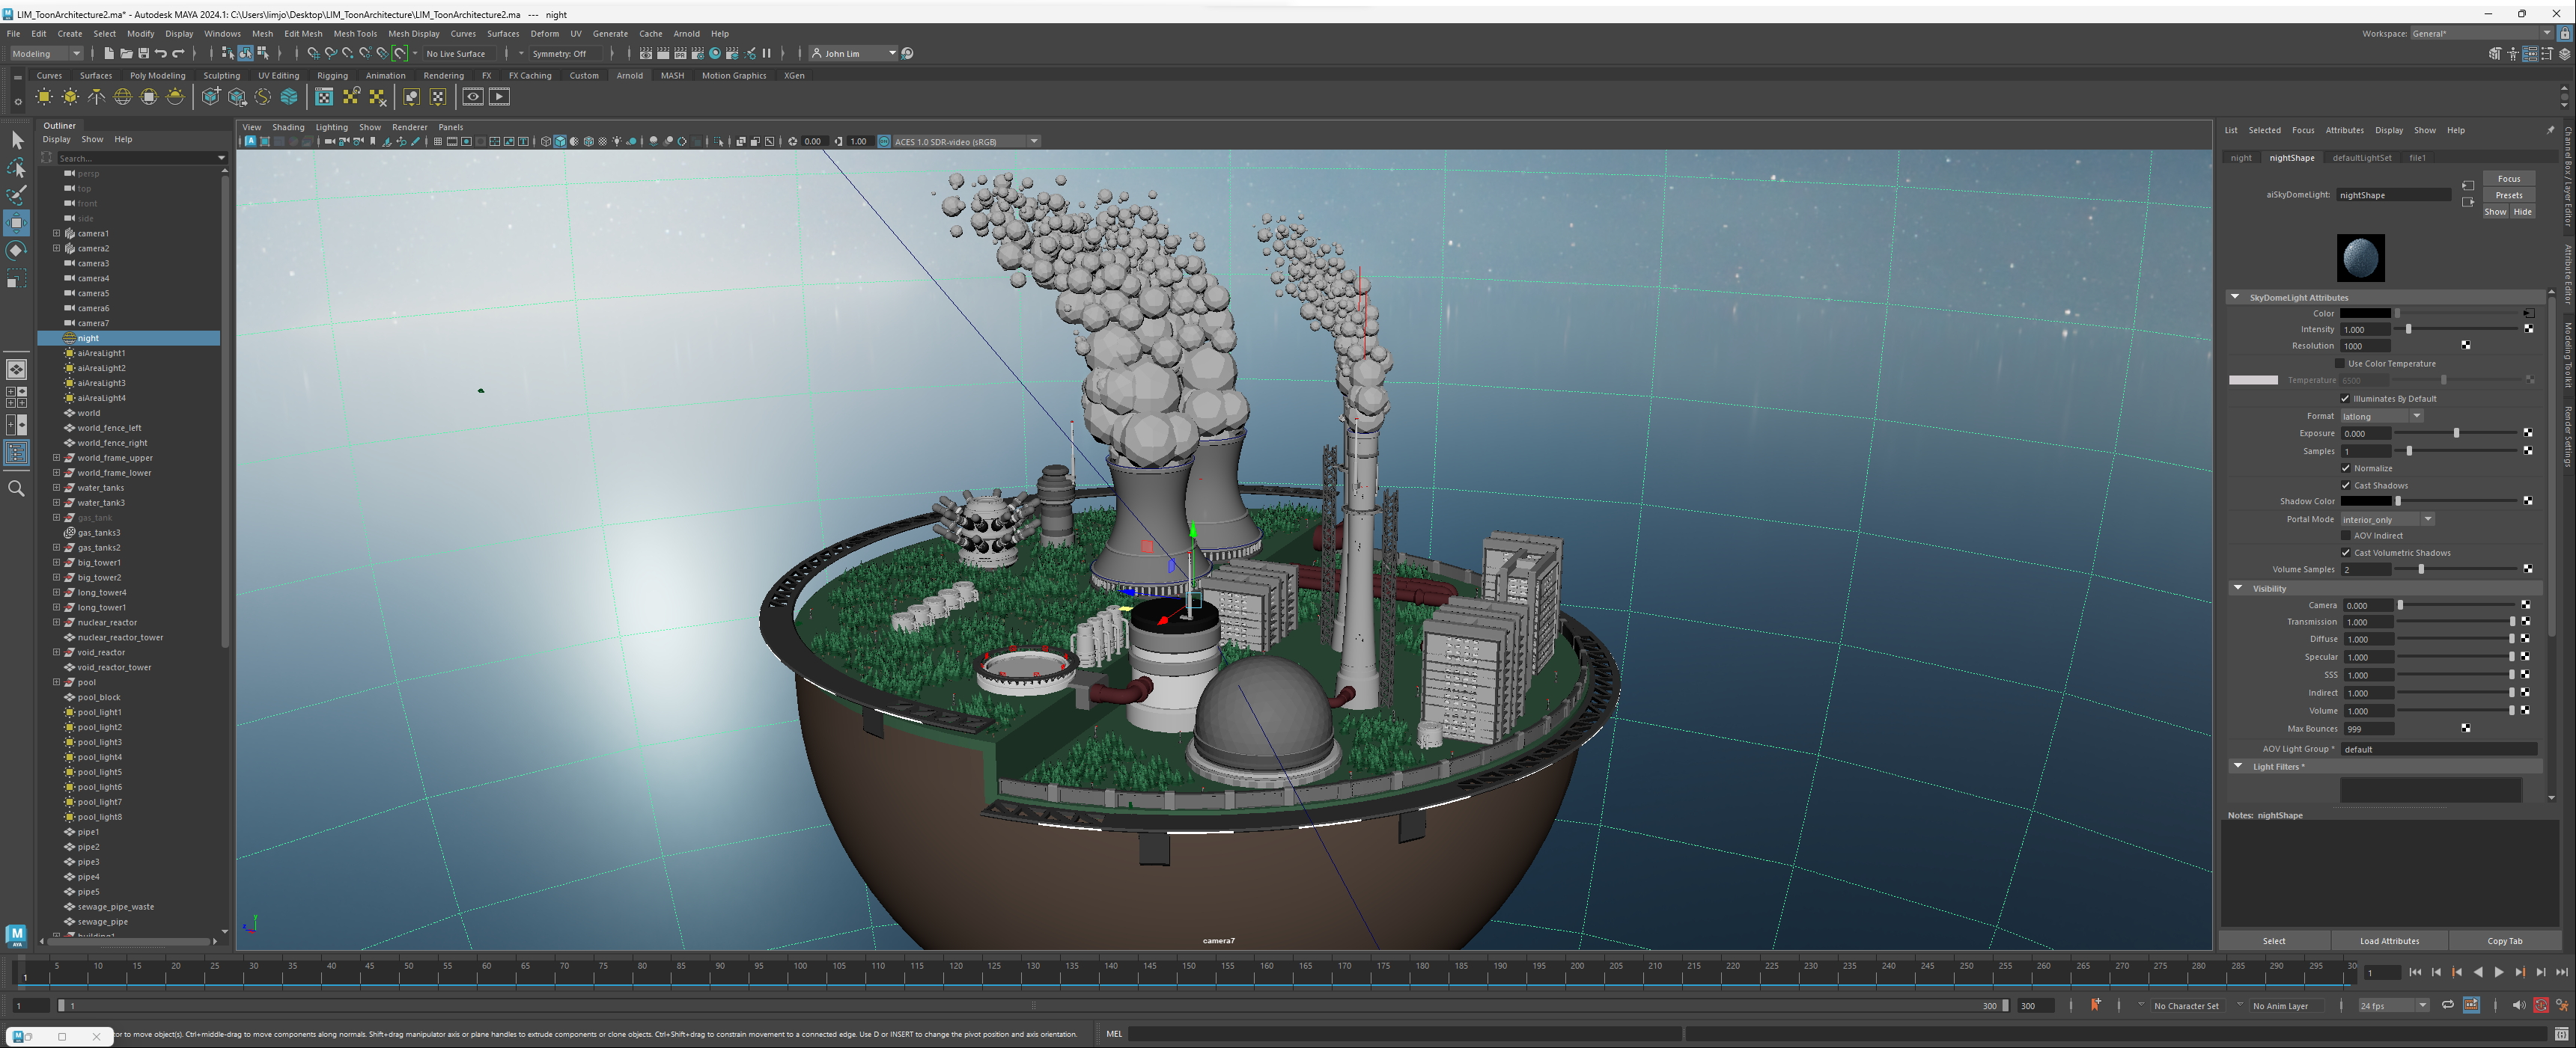
Task: Open the Mesh Tools menu
Action: [355, 33]
